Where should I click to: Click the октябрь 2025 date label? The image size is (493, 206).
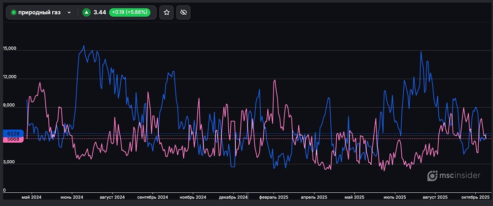(474, 197)
